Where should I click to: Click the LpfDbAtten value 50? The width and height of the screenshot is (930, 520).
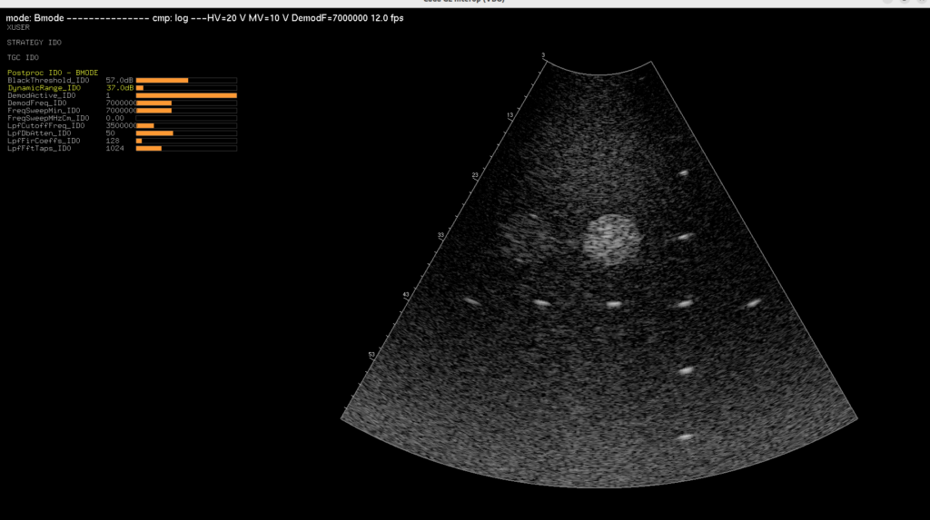click(110, 133)
